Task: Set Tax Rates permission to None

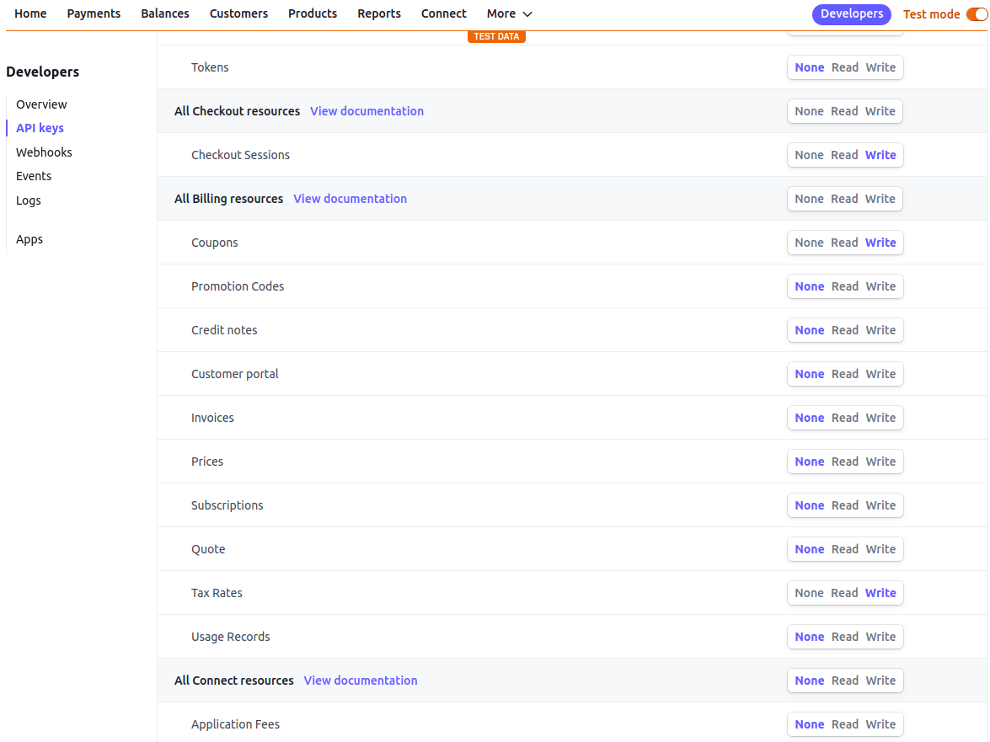Action: point(809,593)
